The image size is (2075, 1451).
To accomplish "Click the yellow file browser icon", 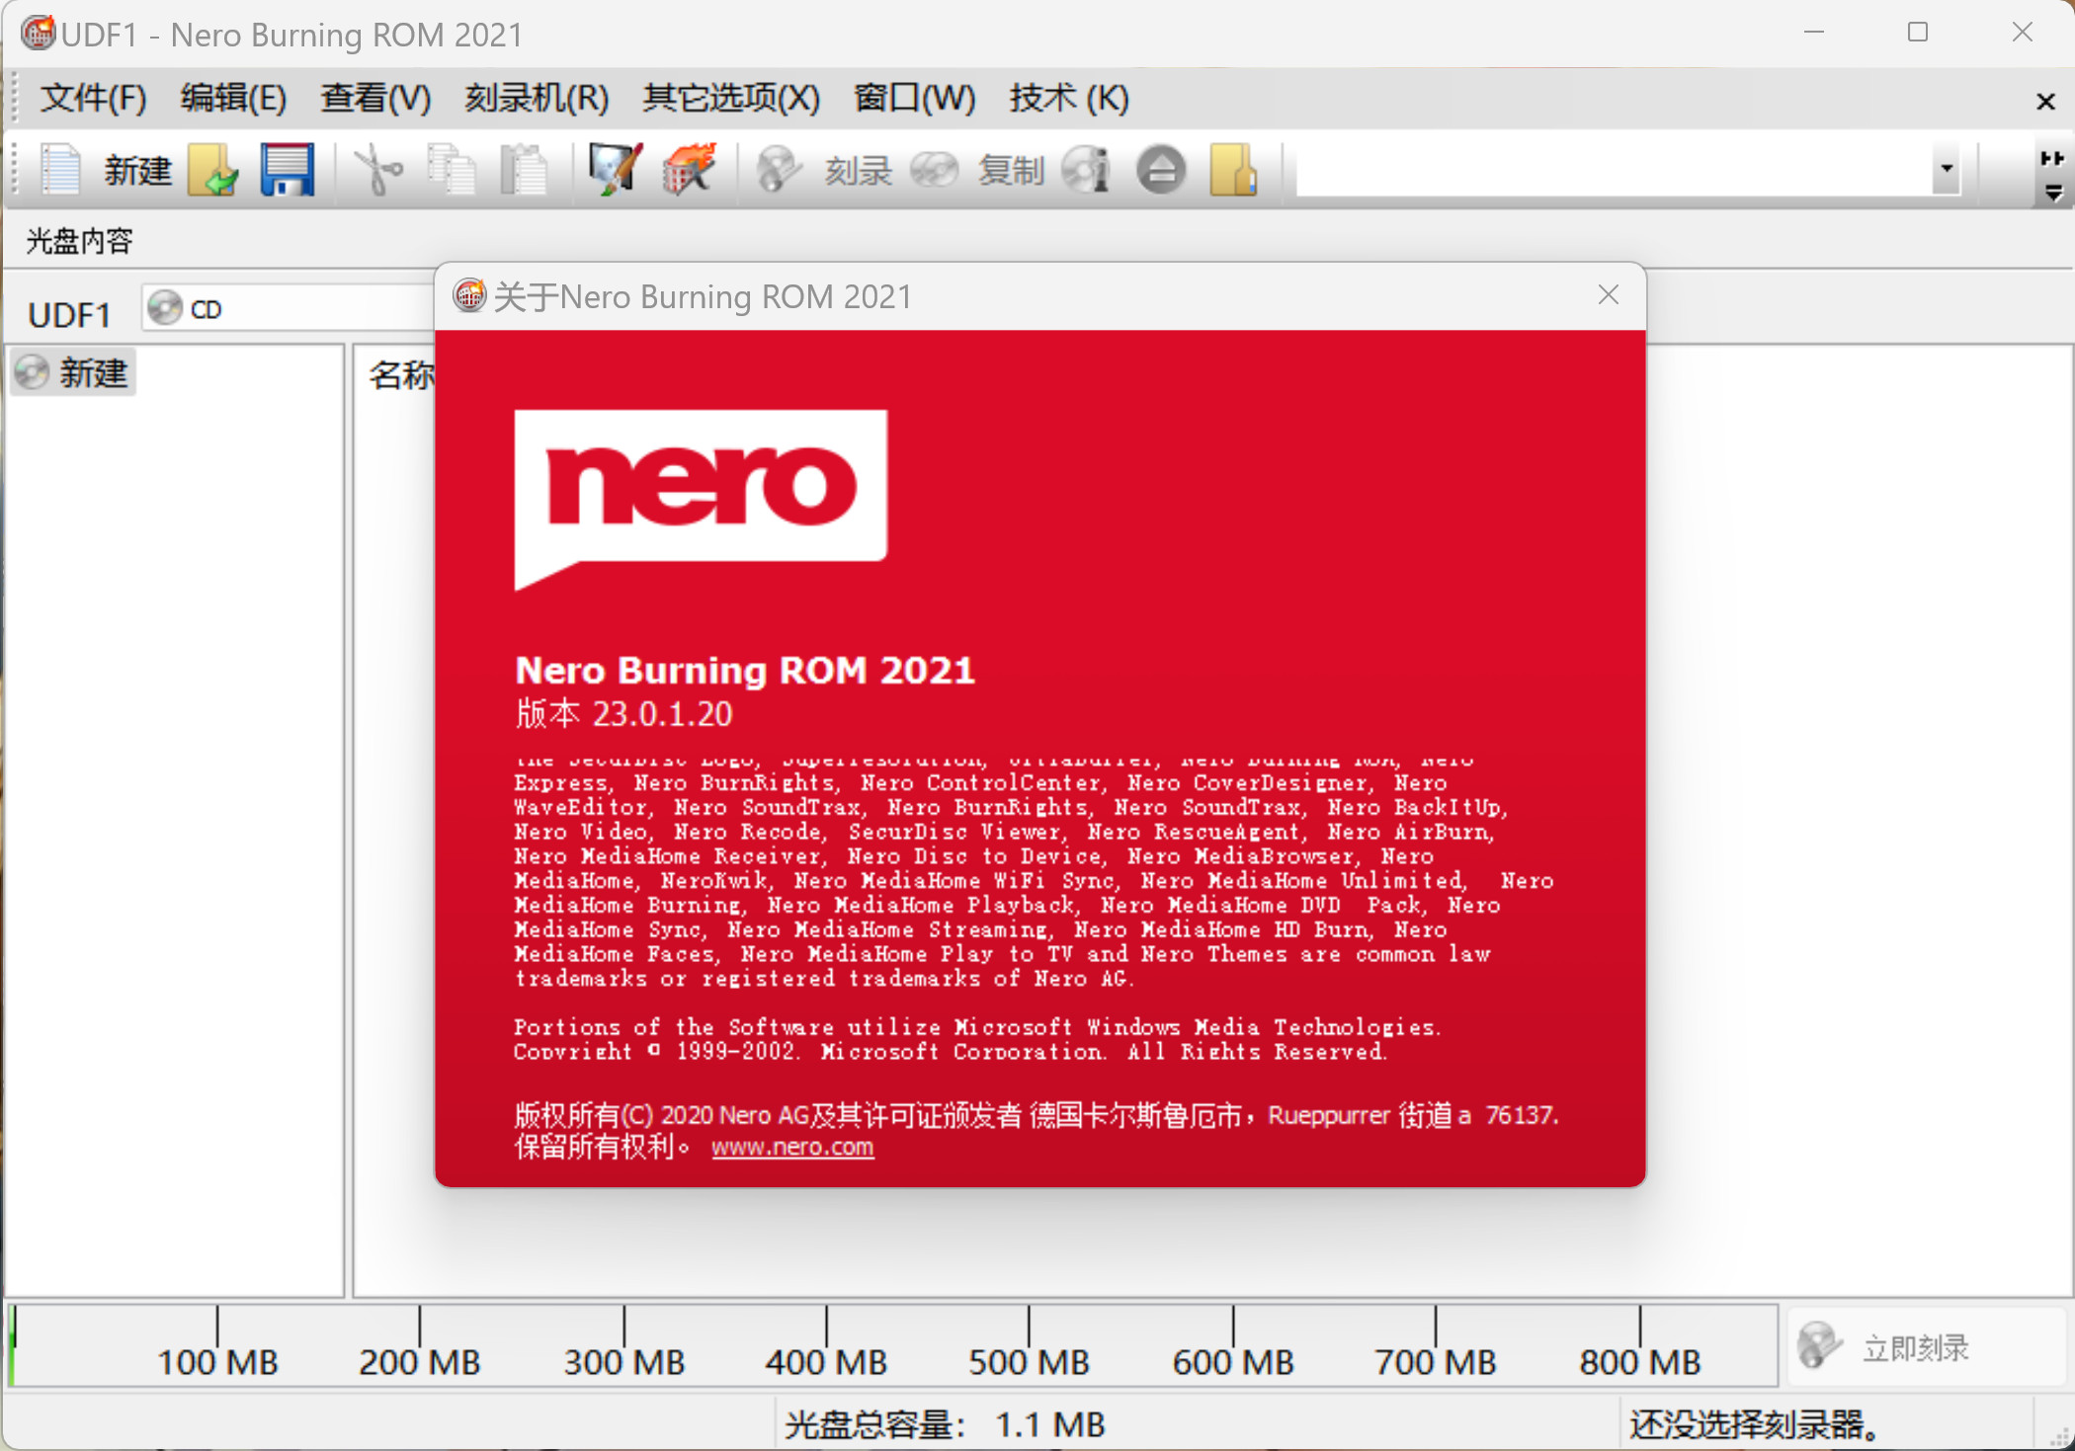I will [1234, 170].
